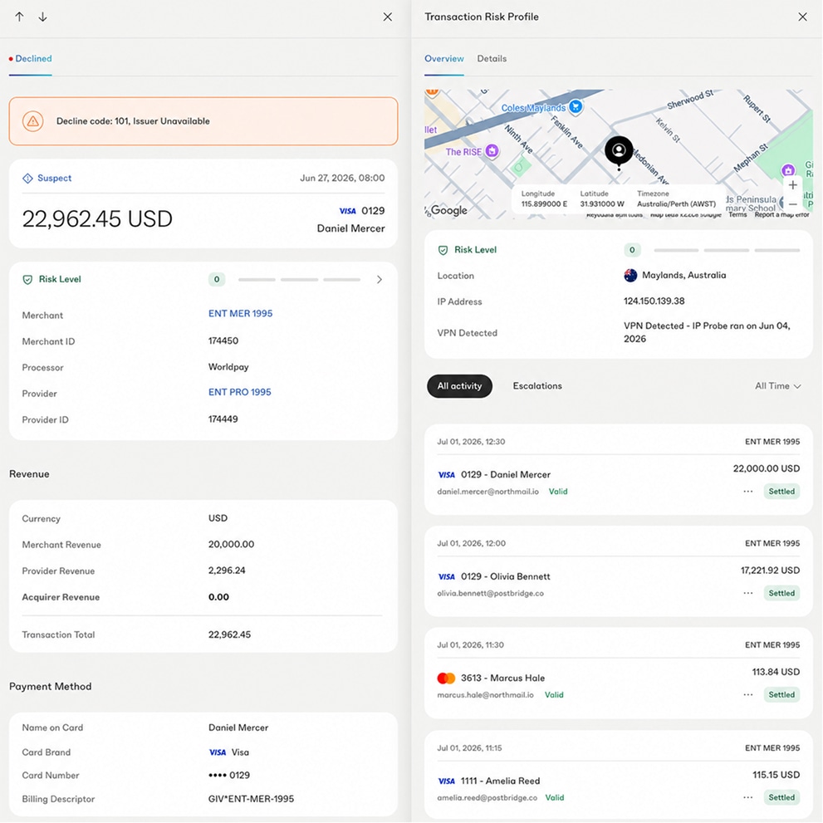Click the Visa logo for Amelia Reed

446,781
